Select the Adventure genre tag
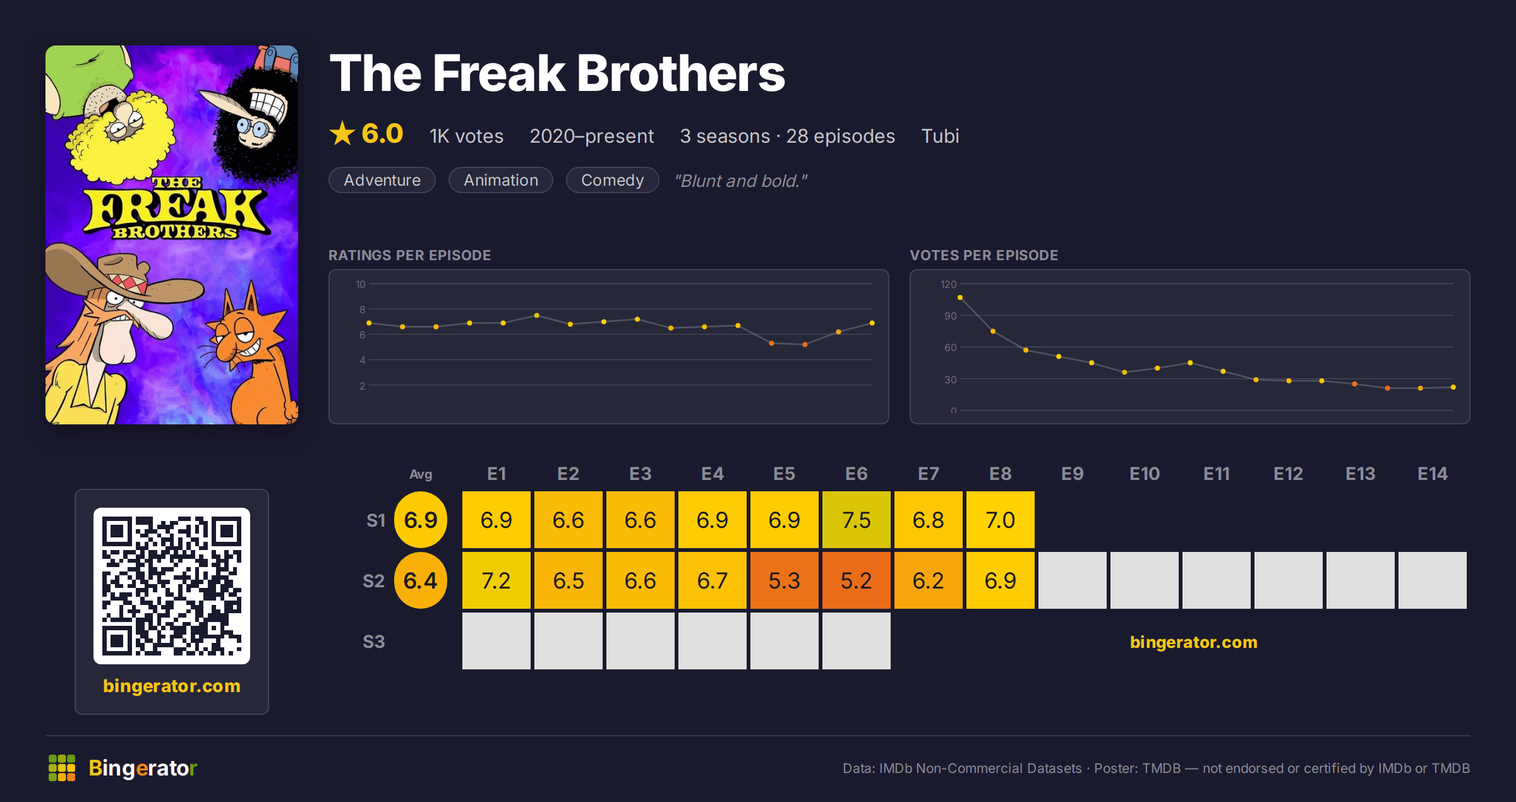This screenshot has width=1516, height=802. [382, 180]
